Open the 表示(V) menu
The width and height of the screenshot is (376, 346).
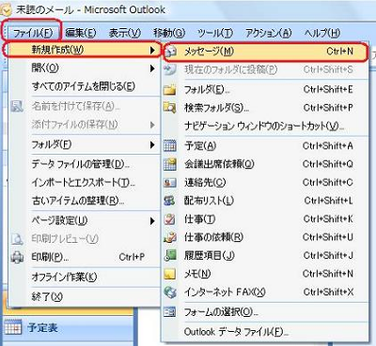tap(125, 33)
